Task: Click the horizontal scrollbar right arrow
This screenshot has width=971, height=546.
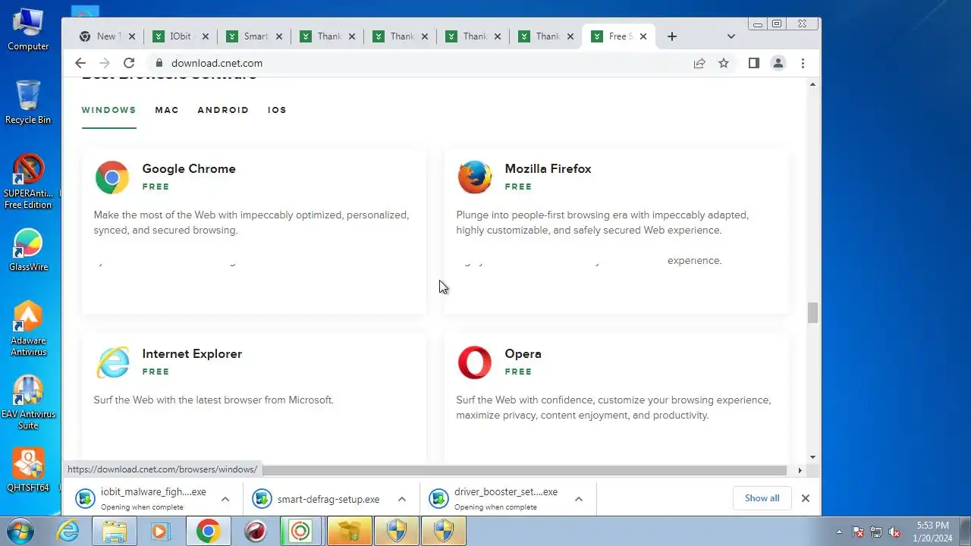Action: point(800,470)
